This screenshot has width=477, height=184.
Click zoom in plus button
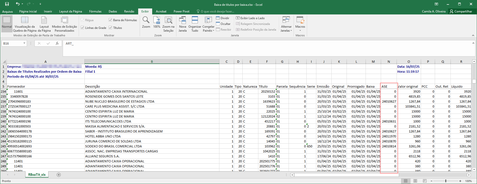(460, 181)
